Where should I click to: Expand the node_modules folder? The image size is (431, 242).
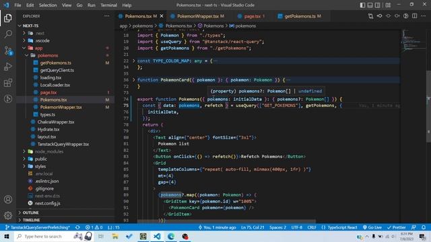tap(24, 151)
